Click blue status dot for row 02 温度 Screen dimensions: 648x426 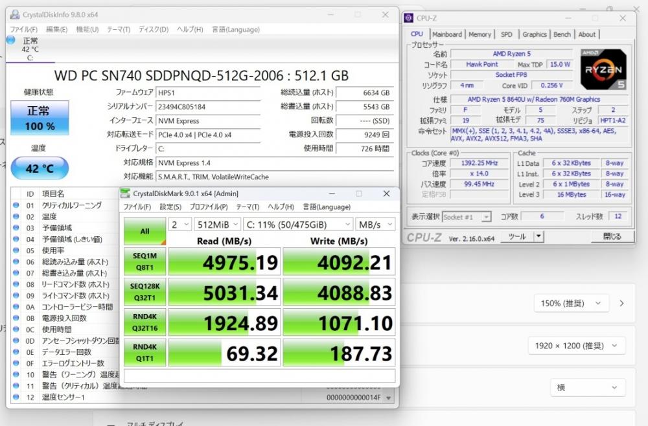[x=16, y=216]
